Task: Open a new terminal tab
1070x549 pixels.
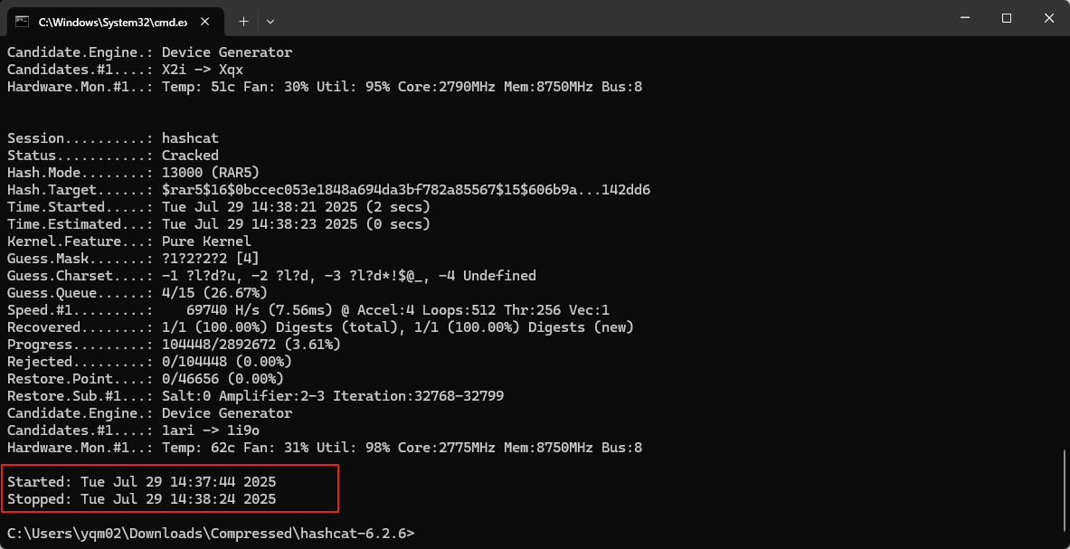Action: pyautogui.click(x=243, y=20)
